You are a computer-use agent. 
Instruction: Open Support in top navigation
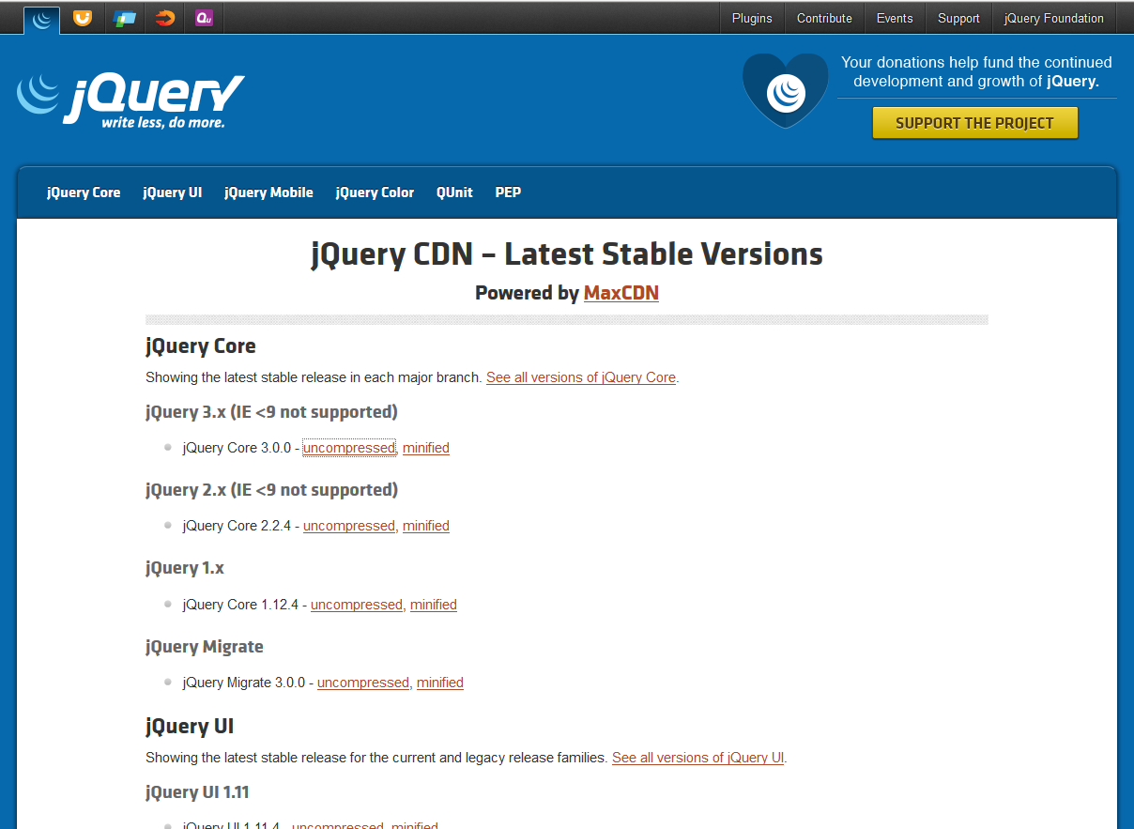pos(958,18)
